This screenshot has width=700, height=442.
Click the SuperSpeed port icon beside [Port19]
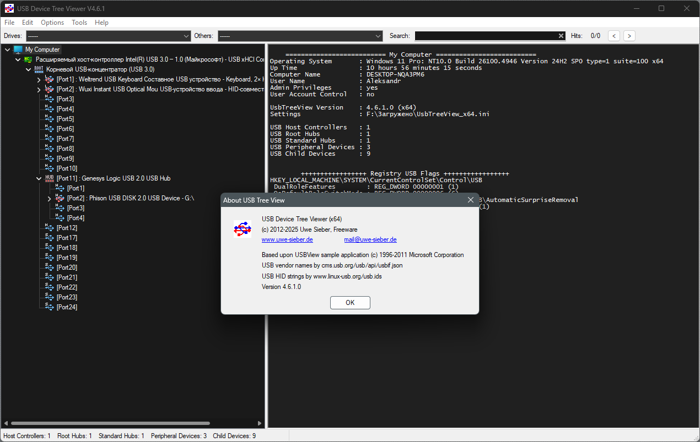point(50,258)
